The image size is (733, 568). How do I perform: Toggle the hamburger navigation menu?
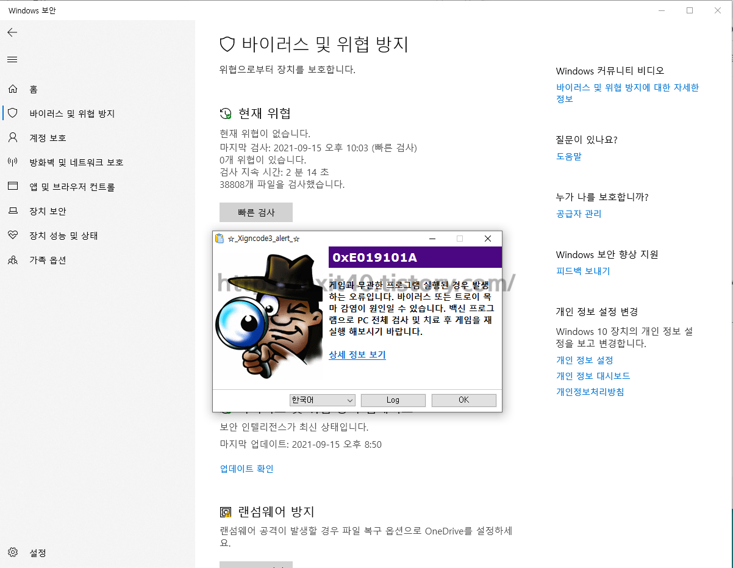(x=12, y=59)
